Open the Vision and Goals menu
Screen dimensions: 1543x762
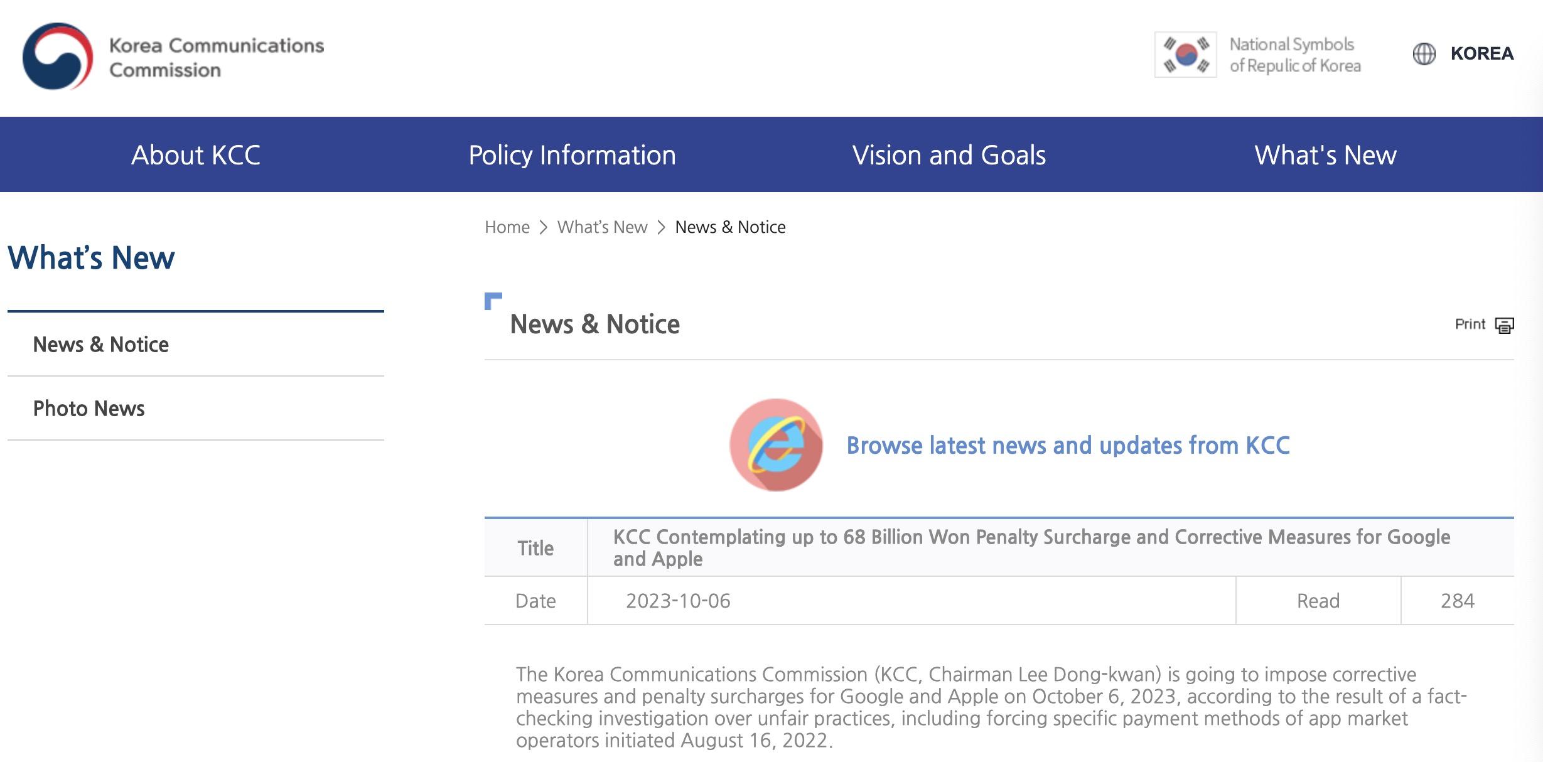coord(949,155)
